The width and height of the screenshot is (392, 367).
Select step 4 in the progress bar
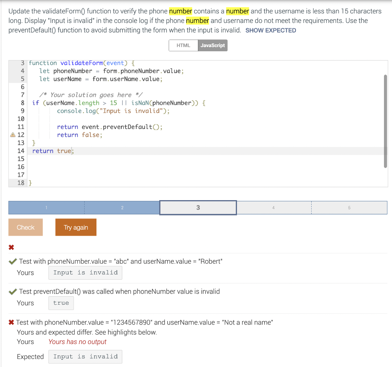pos(274,207)
